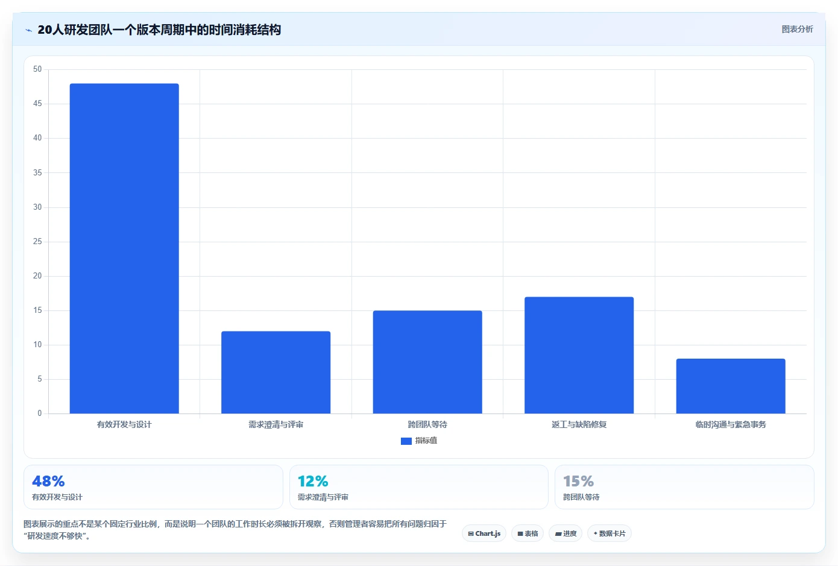The image size is (838, 566).
Task: Click the x-axis label 临时沟通与紧急事务
Action: [731, 424]
